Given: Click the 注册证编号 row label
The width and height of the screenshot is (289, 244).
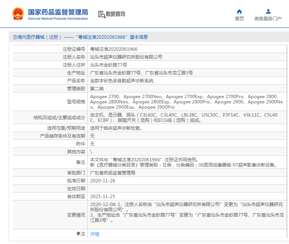Looking at the screenshot, I should point(74,49).
